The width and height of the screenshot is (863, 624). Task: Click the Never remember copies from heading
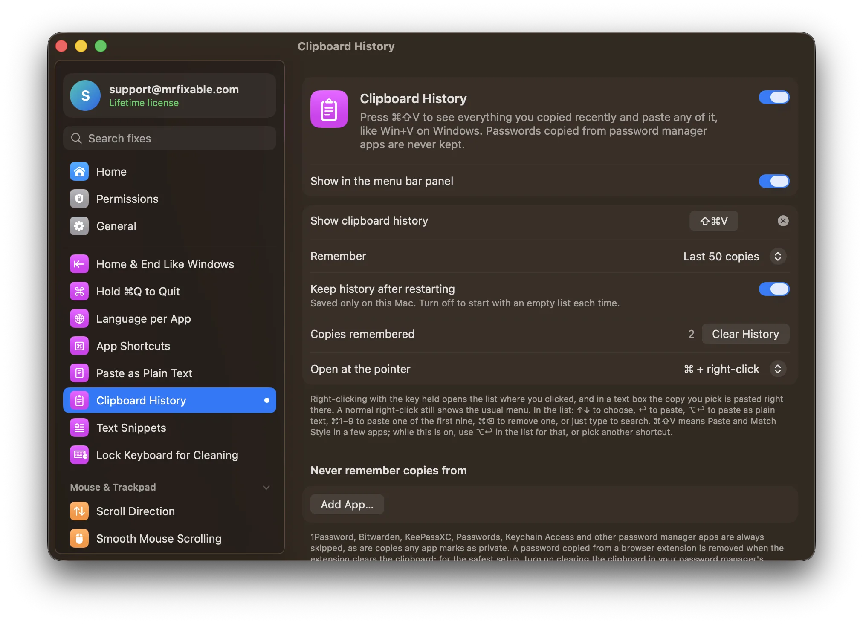[388, 470]
